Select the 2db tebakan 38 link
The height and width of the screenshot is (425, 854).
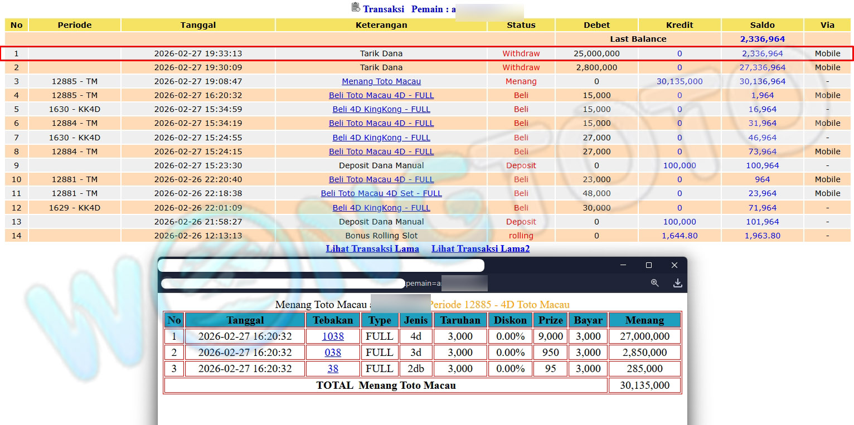point(333,369)
